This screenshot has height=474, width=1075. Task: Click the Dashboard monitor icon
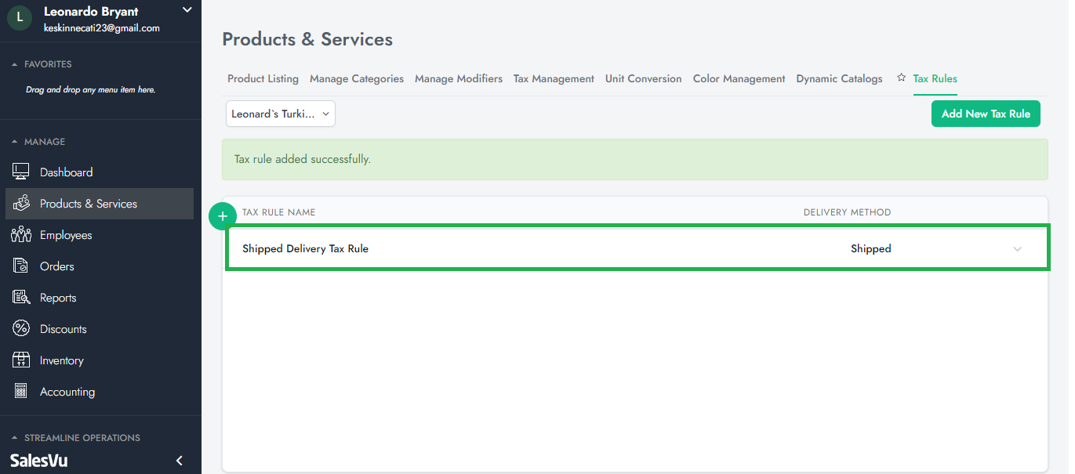(x=21, y=172)
